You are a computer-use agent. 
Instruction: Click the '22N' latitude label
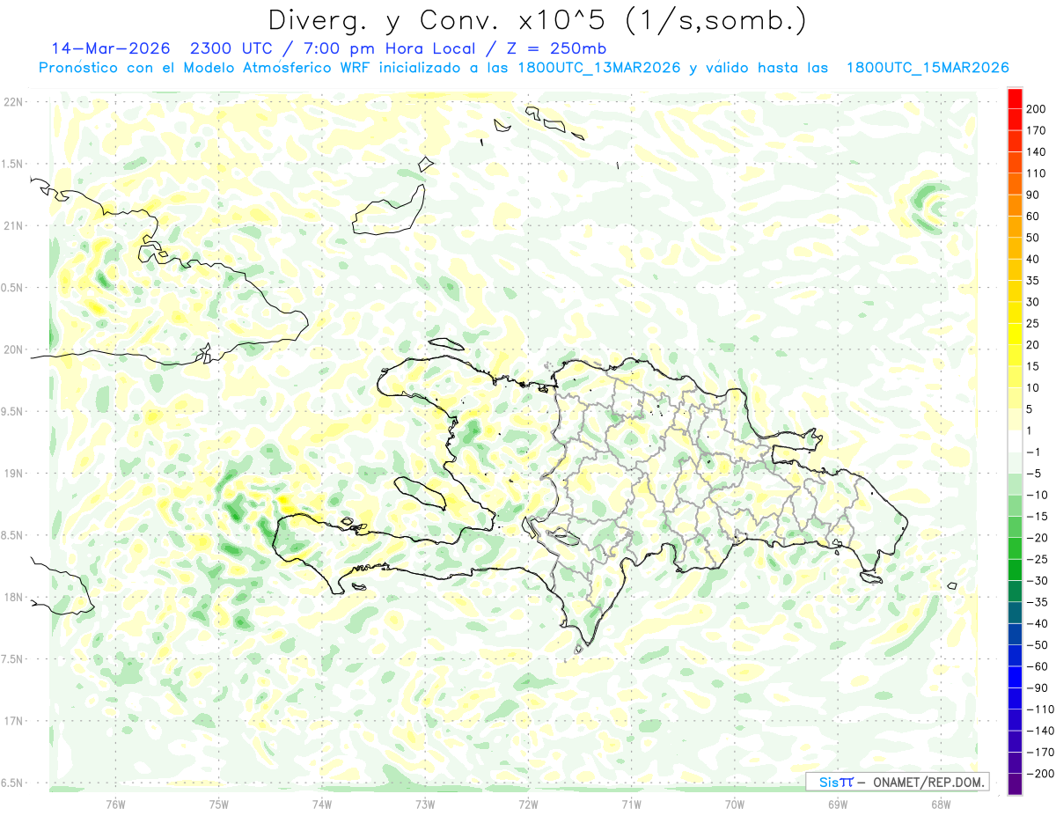click(14, 102)
